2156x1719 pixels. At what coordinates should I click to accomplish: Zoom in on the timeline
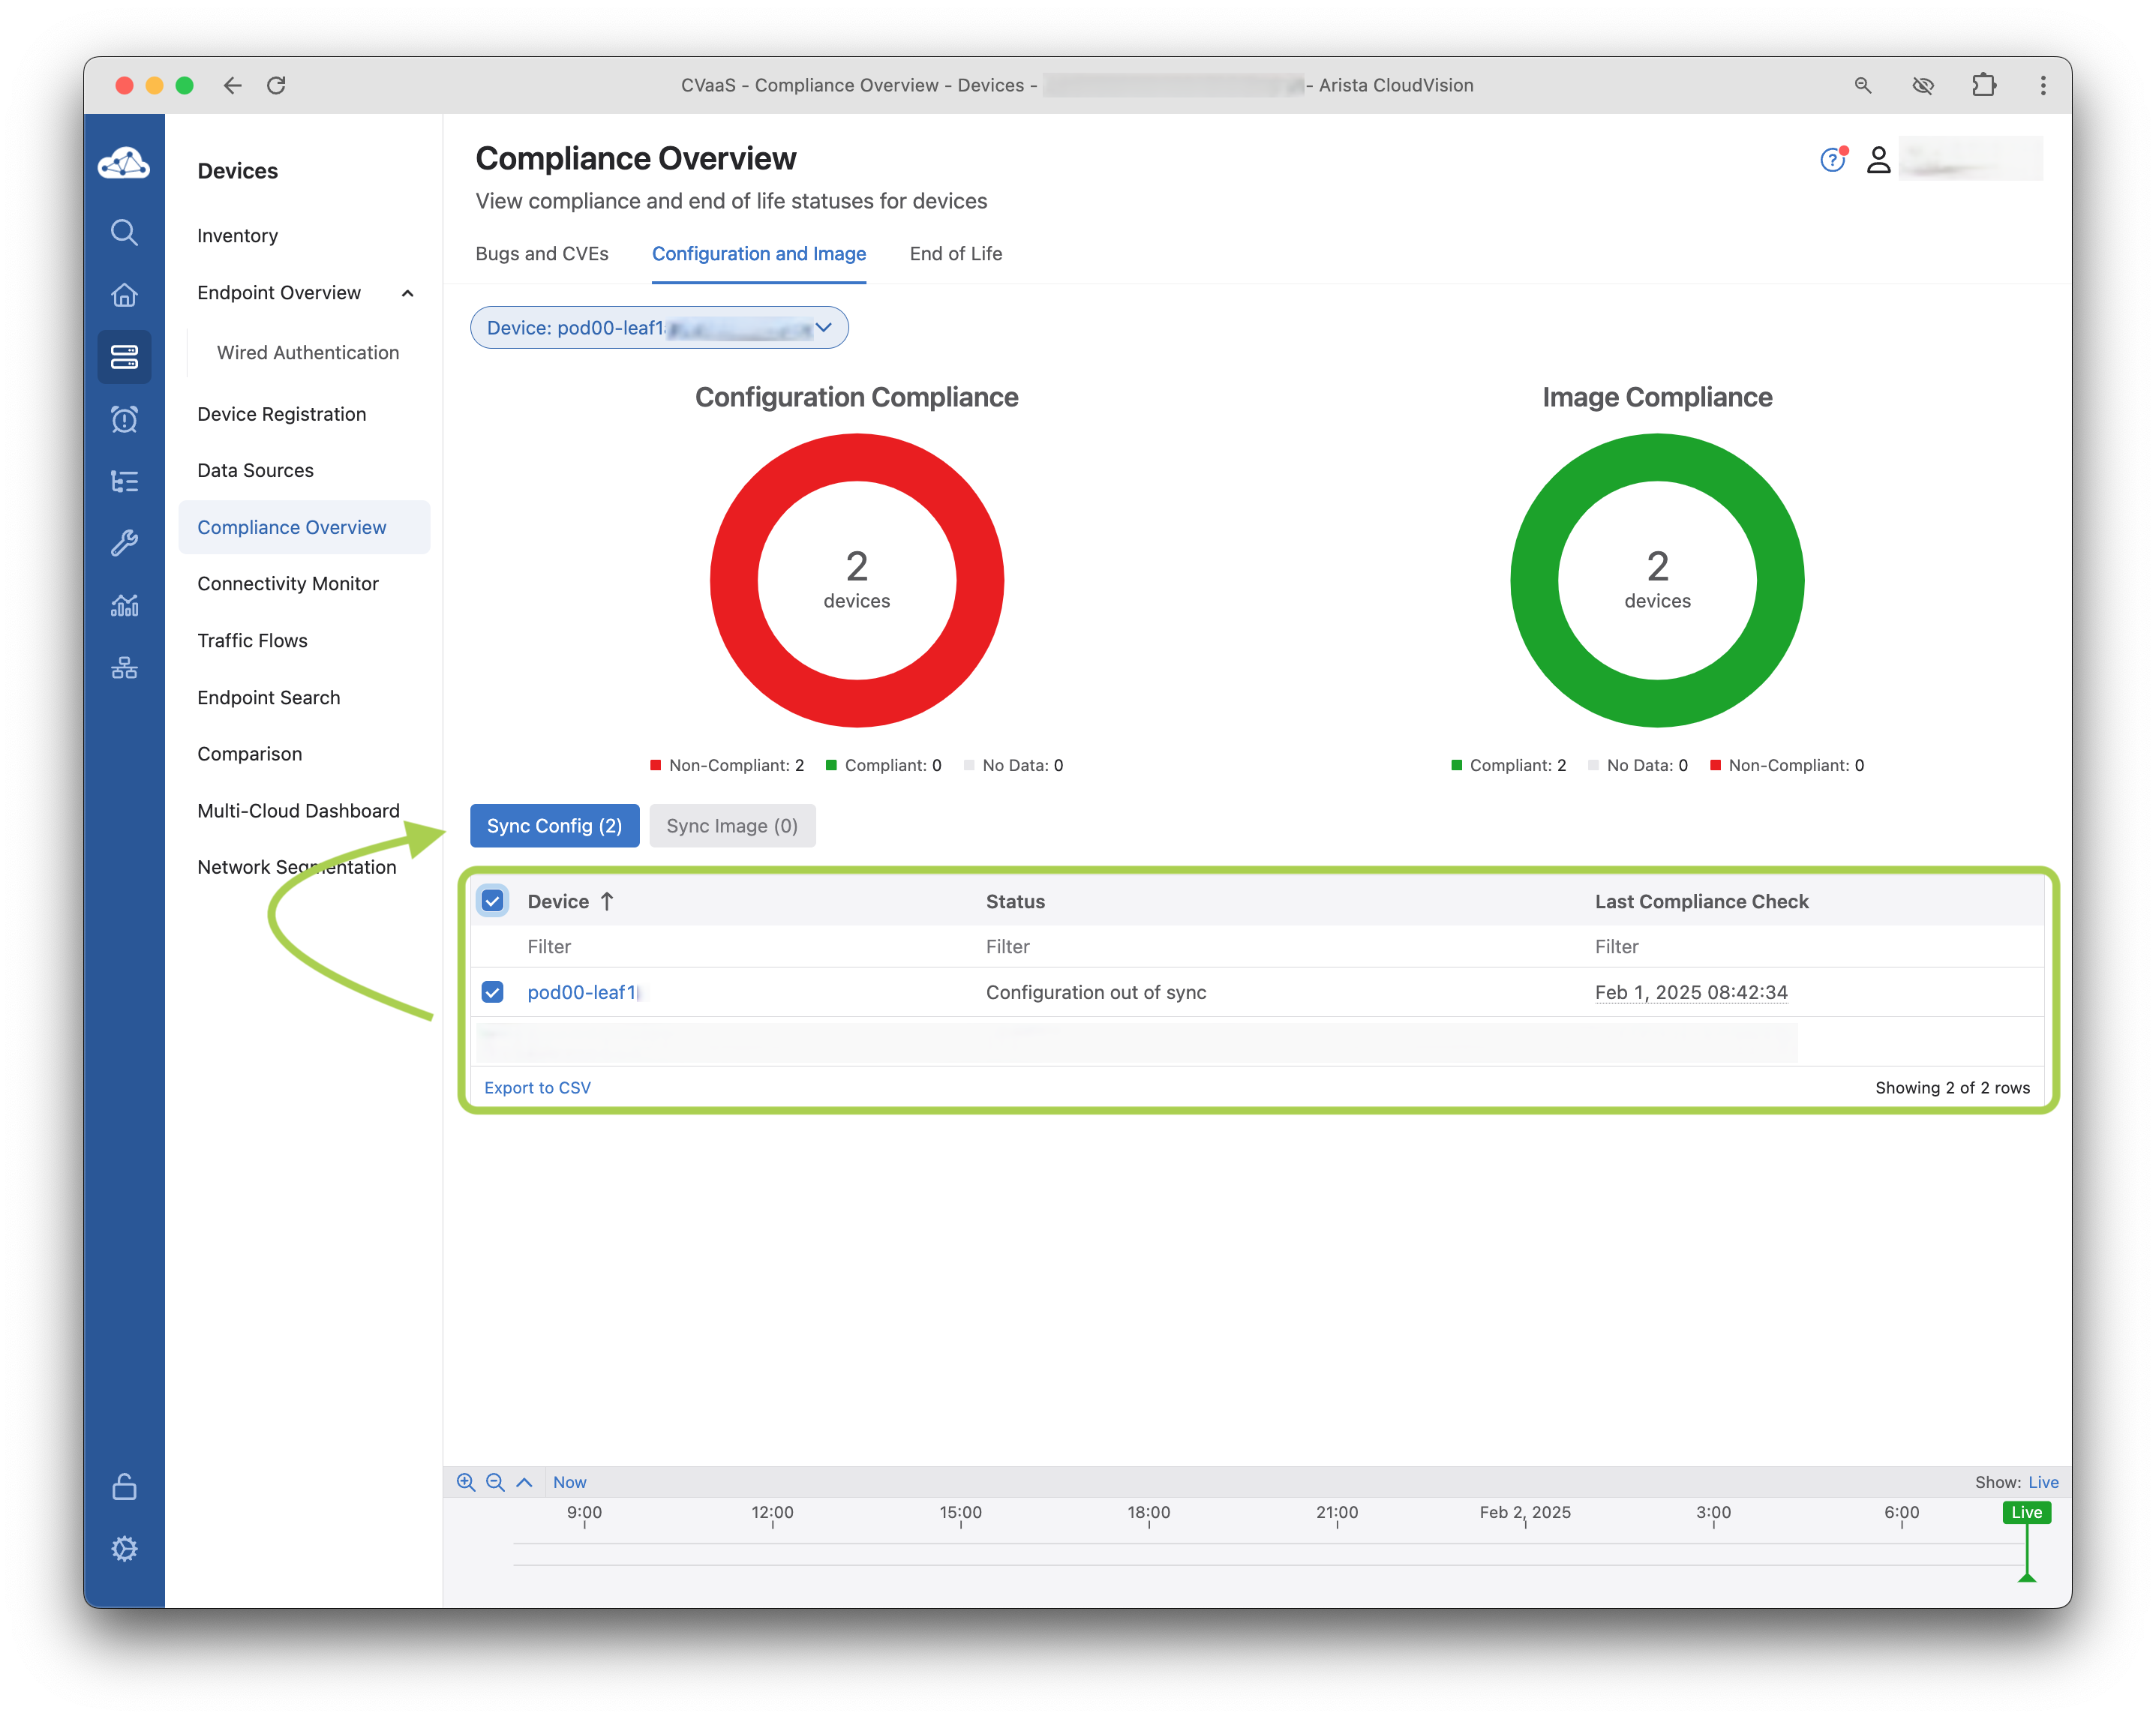(x=465, y=1482)
